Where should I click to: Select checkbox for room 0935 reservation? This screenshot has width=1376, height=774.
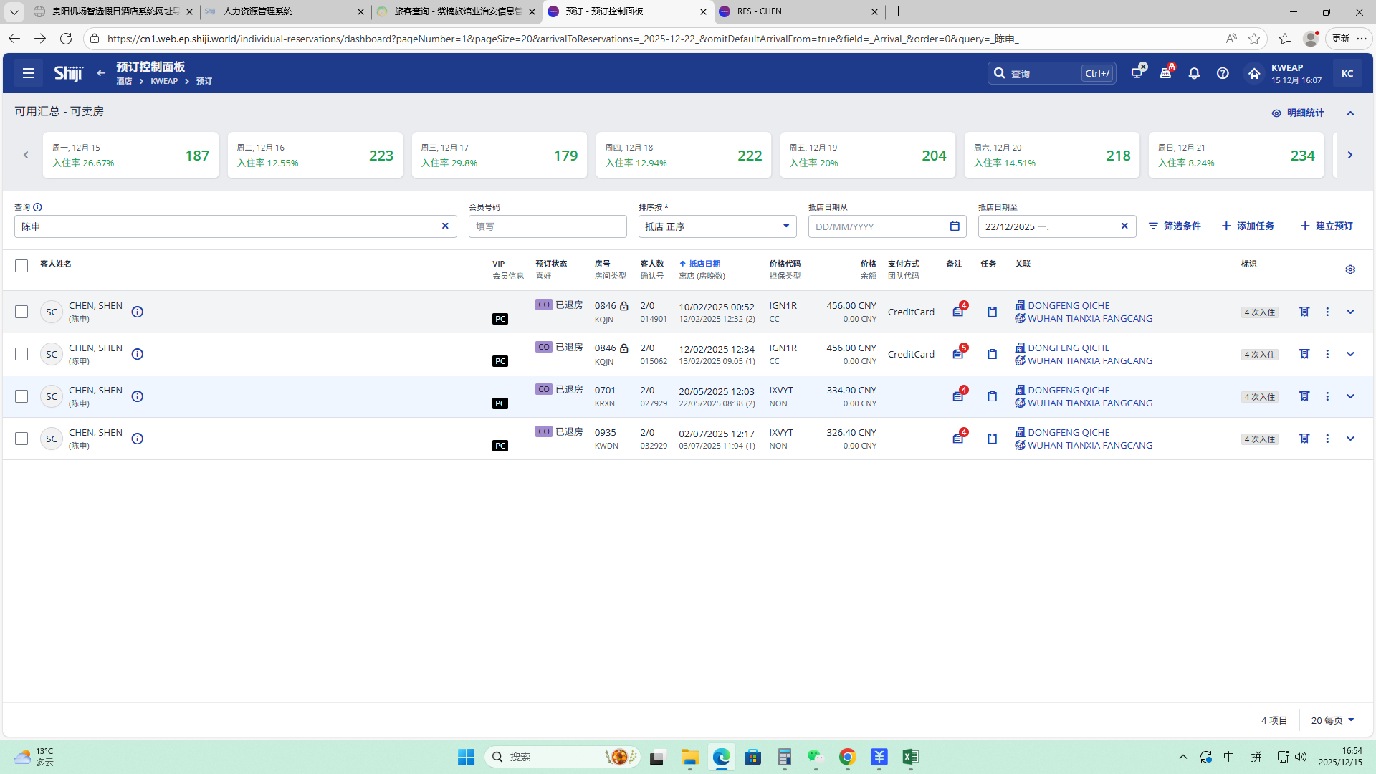pyautogui.click(x=21, y=439)
